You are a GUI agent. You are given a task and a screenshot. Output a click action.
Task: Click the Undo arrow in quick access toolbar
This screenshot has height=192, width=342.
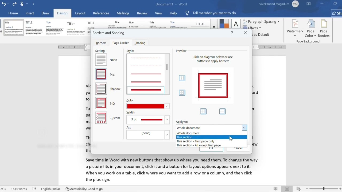point(4,4)
